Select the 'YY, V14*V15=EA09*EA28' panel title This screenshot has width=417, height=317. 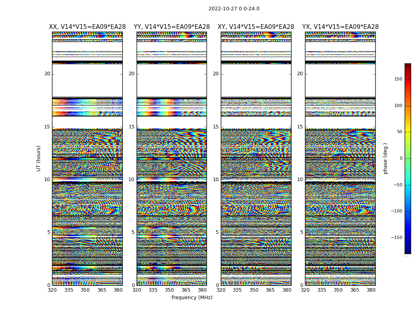coord(172,27)
